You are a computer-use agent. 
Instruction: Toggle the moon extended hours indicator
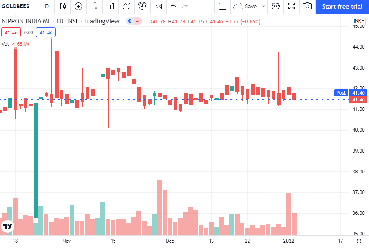(130, 21)
